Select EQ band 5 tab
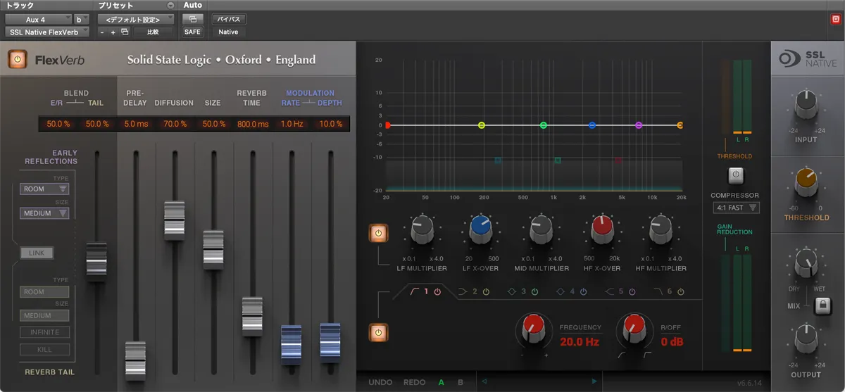Image resolution: width=845 pixels, height=392 pixels. click(x=613, y=291)
